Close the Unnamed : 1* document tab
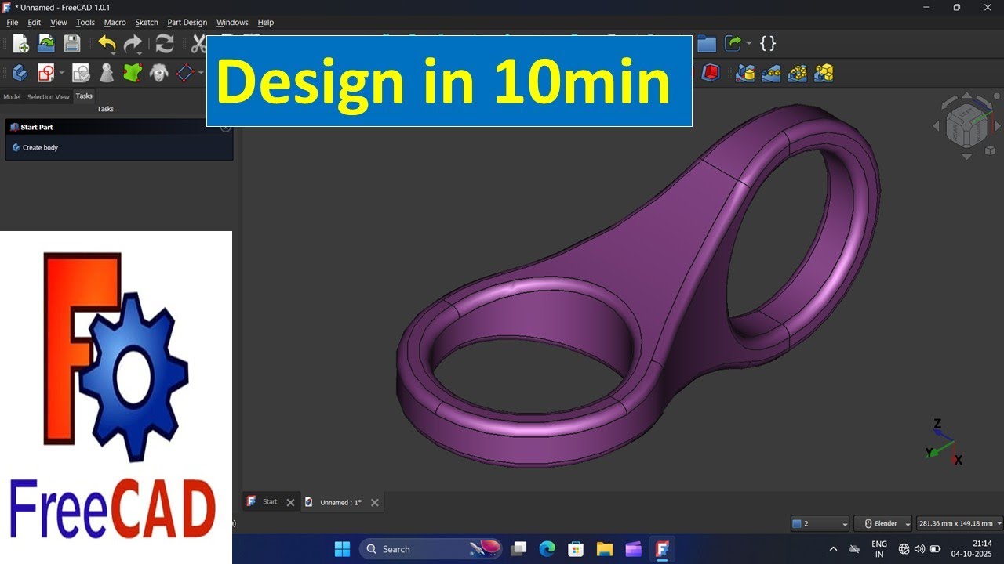 [374, 503]
